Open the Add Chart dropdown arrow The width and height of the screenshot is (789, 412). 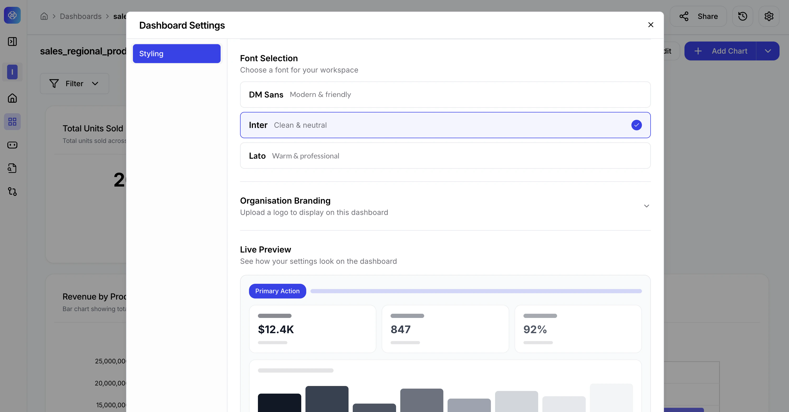coord(767,51)
